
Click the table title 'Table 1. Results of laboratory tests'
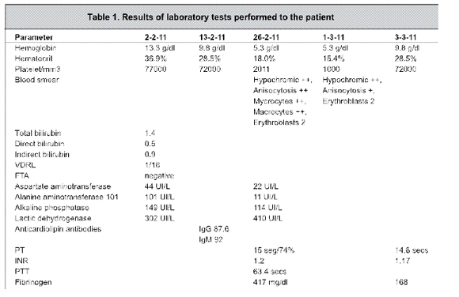point(211,17)
